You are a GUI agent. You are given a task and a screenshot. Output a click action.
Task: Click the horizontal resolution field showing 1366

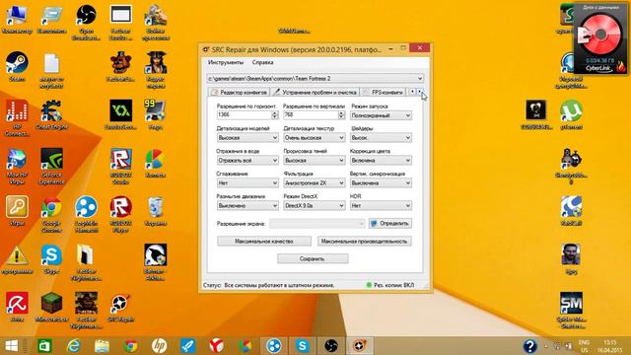244,115
